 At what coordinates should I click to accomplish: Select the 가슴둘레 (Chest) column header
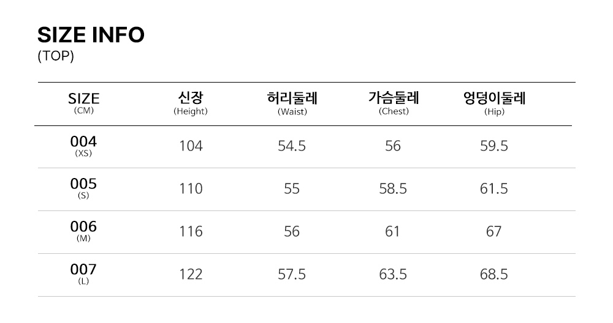tap(393, 103)
